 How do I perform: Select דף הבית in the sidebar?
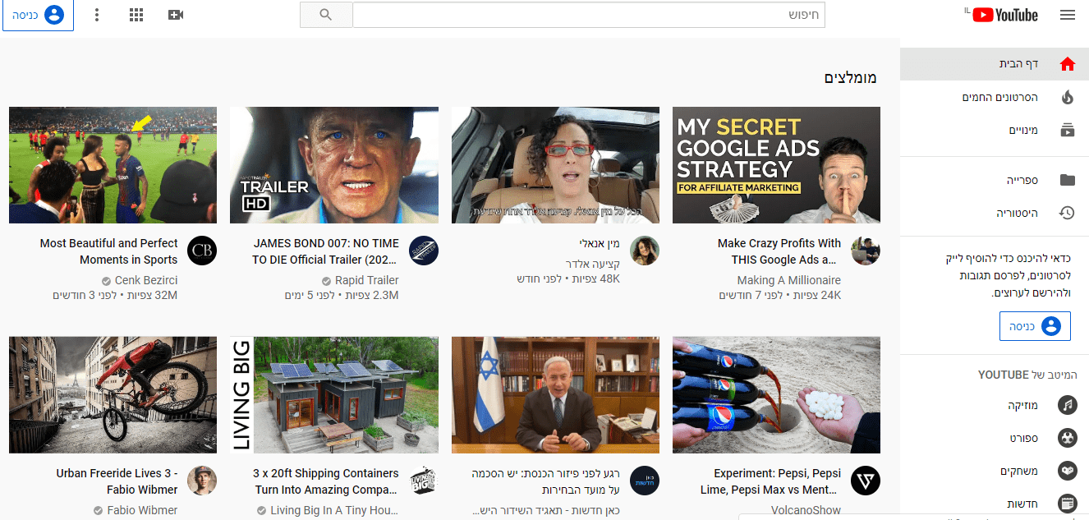coord(995,64)
